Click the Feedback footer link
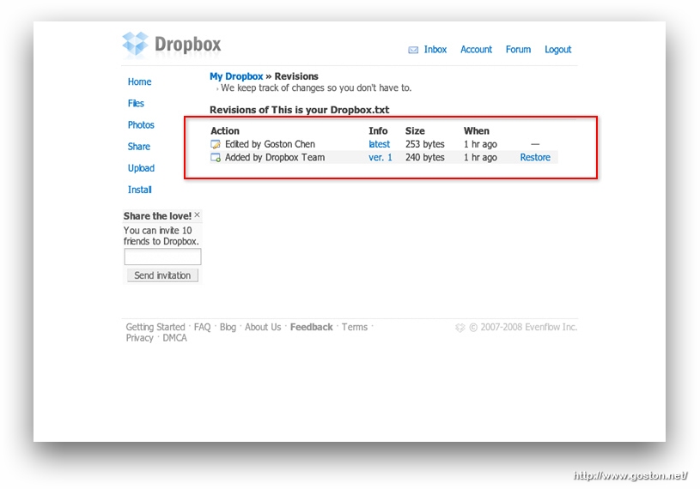Viewport: 700px width, 489px height. [x=311, y=327]
